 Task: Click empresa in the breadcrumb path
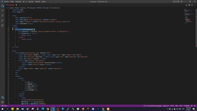click(x=23, y=8)
